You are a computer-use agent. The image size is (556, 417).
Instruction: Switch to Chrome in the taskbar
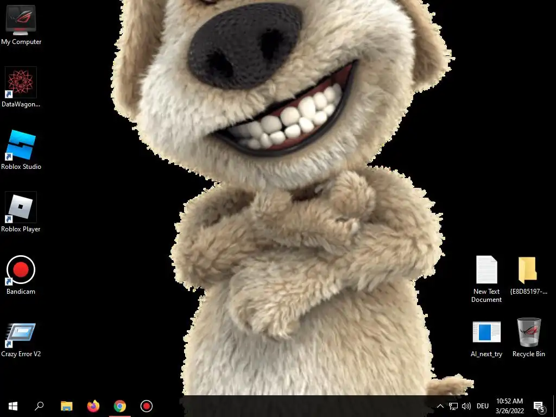119,406
